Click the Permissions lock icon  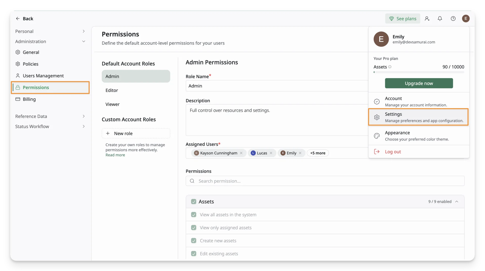coord(18,87)
